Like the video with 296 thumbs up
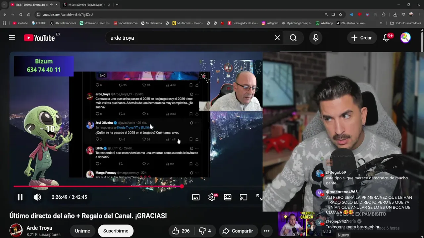The image size is (424, 238). [181, 231]
